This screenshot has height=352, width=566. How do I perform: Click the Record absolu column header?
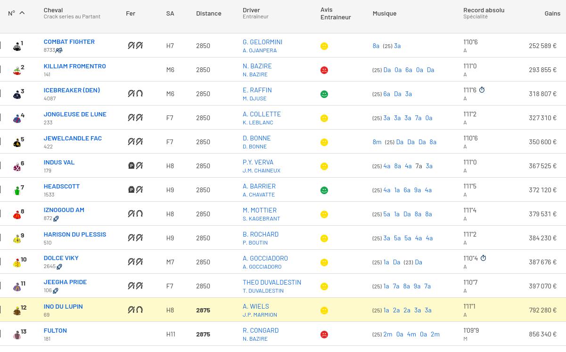pos(484,10)
